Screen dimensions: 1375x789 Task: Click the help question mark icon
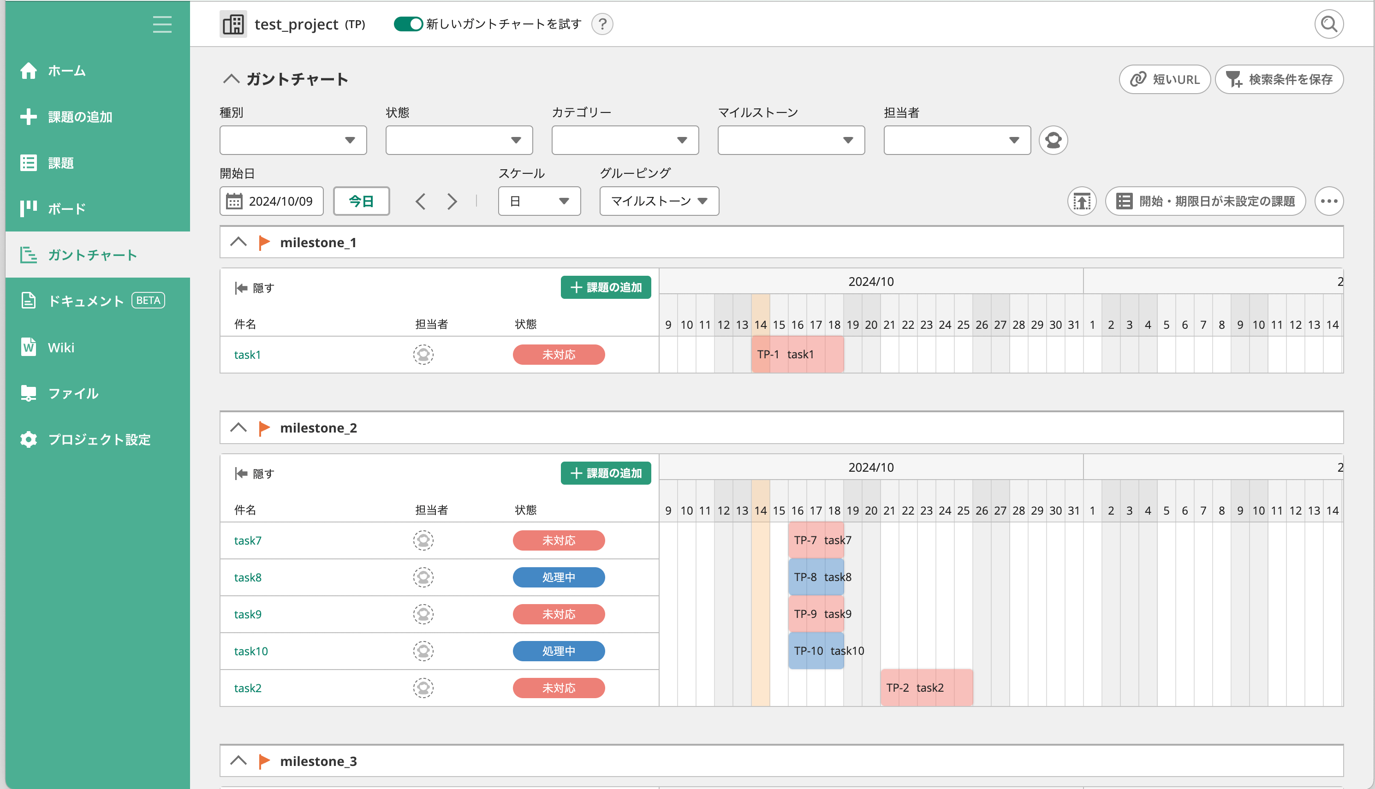(601, 24)
